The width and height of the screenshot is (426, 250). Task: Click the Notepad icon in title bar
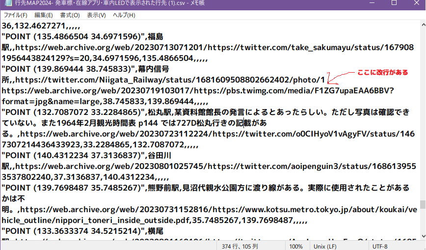(x=8, y=3)
